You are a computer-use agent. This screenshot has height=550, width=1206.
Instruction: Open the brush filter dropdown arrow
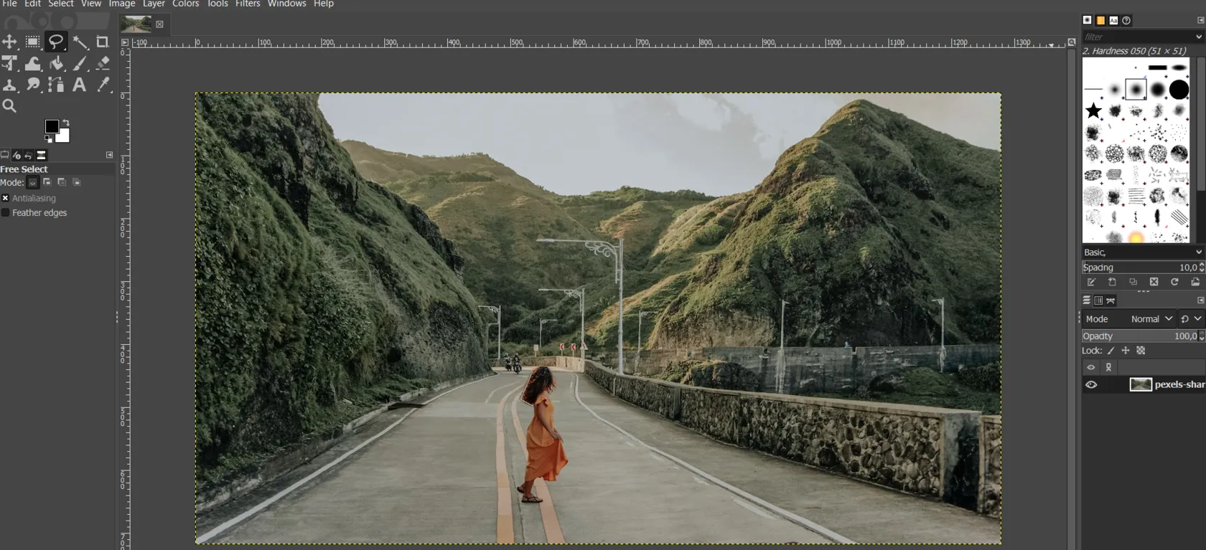pyautogui.click(x=1198, y=37)
